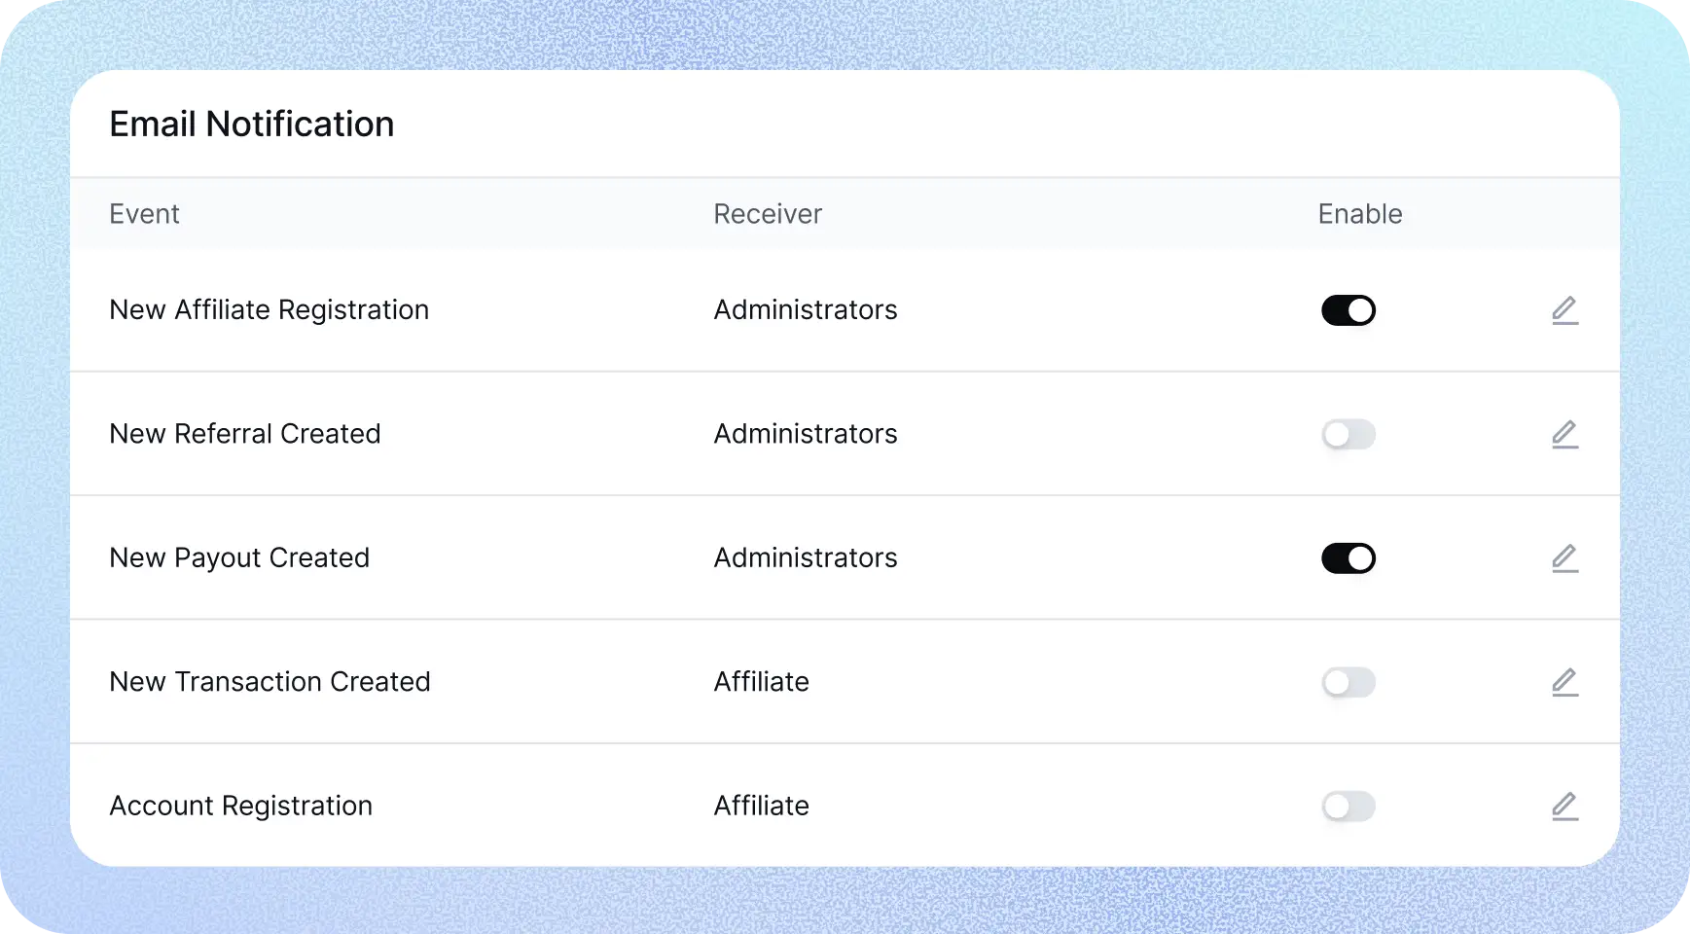Click the New Transaction Created event label
This screenshot has height=934, width=1690.
tap(270, 682)
